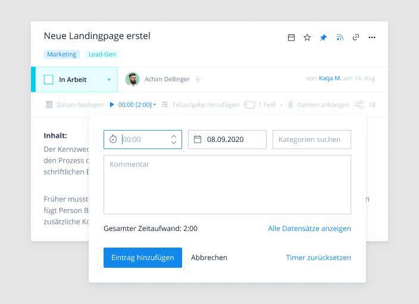Click Abbrechen to cancel

point(209,258)
